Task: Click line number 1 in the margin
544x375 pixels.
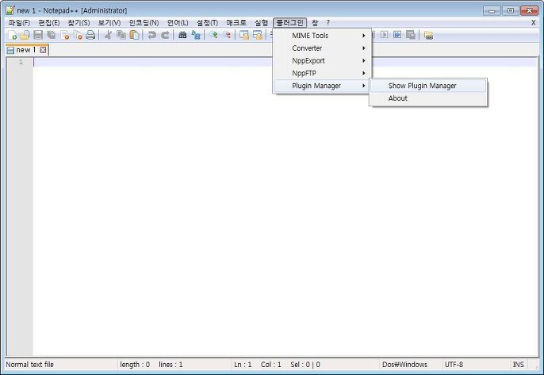Action: click(21, 62)
